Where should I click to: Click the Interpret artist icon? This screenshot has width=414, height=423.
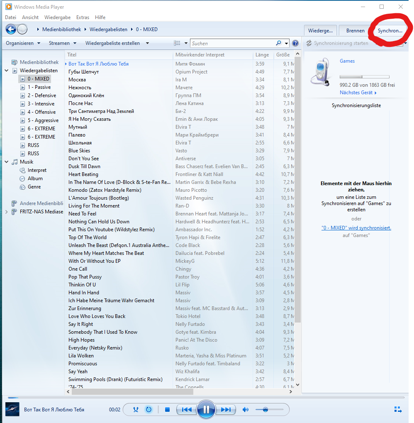point(22,170)
